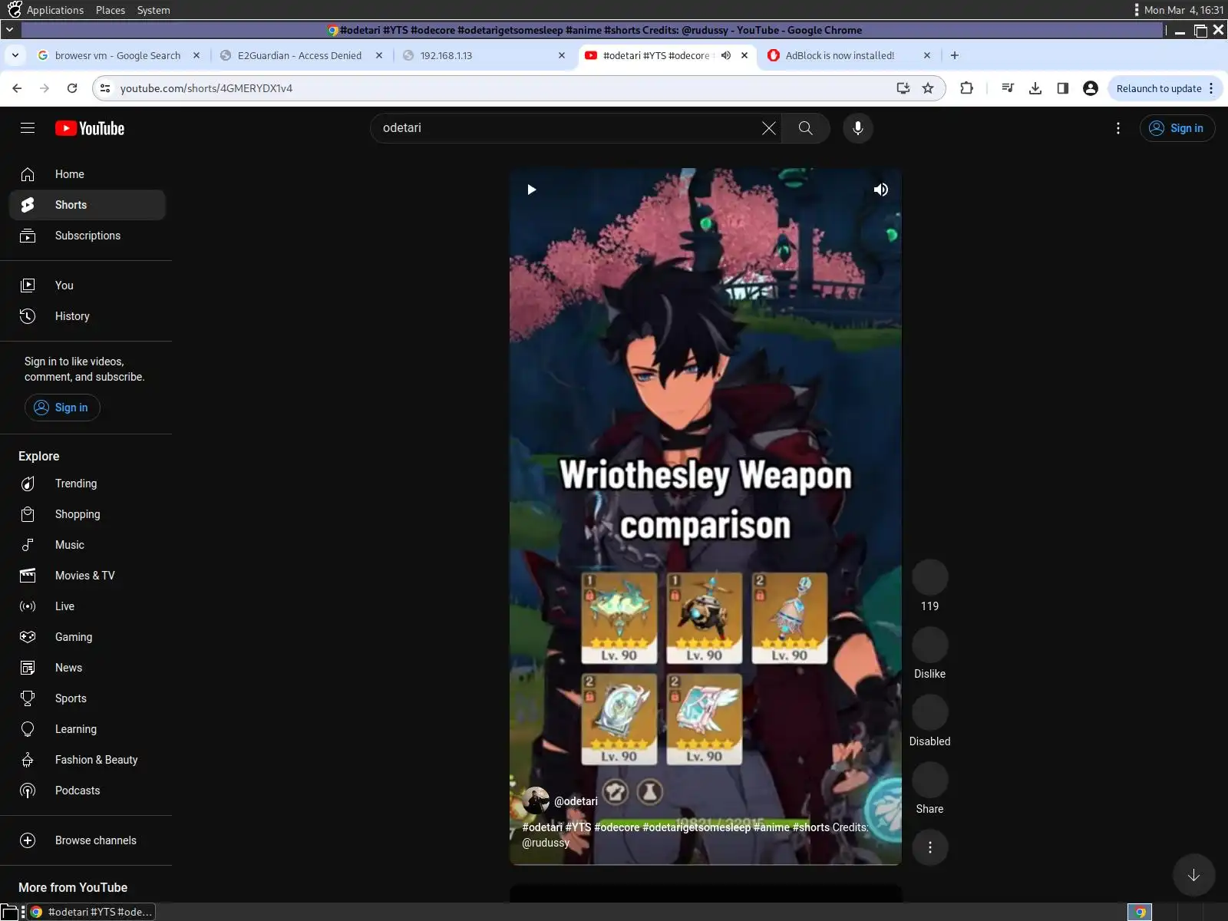Clear the odetari search text with X

click(x=768, y=128)
